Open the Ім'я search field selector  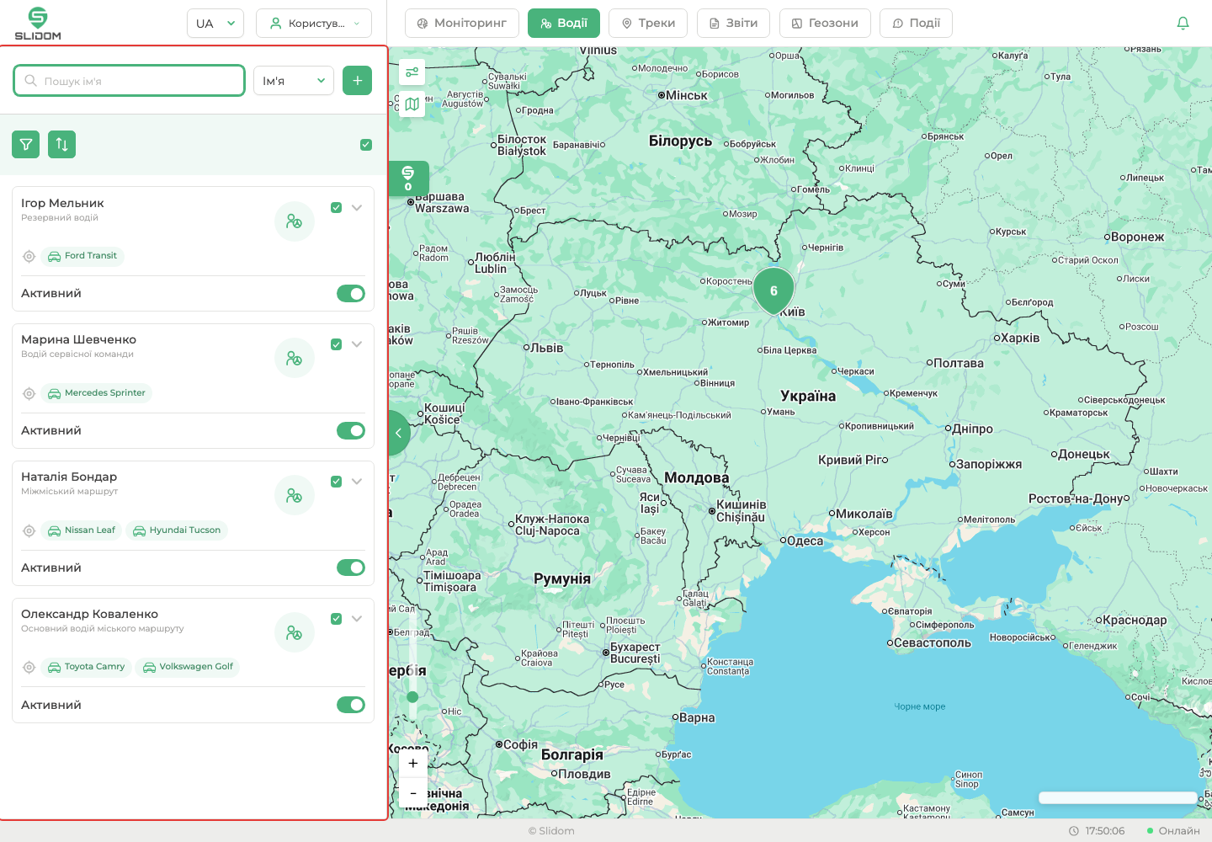[x=294, y=81]
